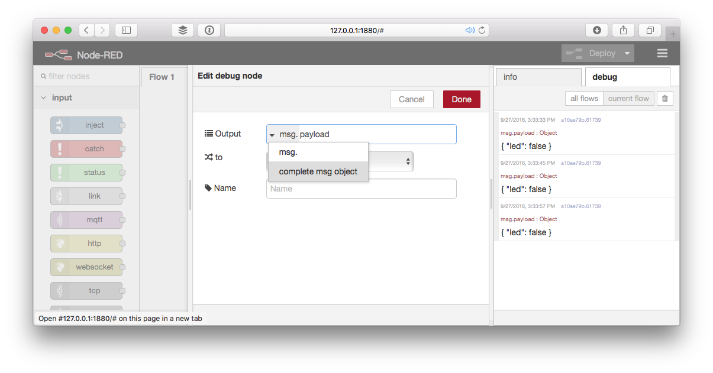
Task: Click the payload property input field
Action: coord(378,134)
